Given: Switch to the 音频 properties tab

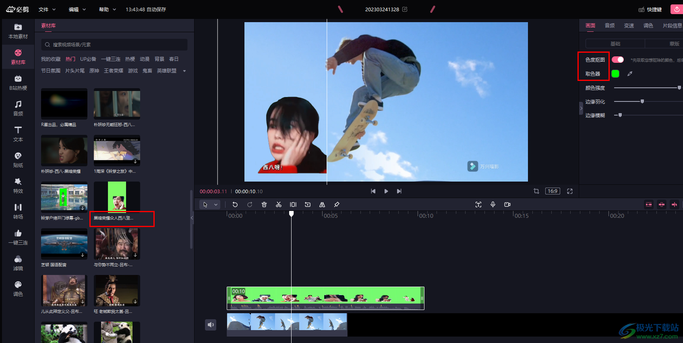Looking at the screenshot, I should 610,25.
